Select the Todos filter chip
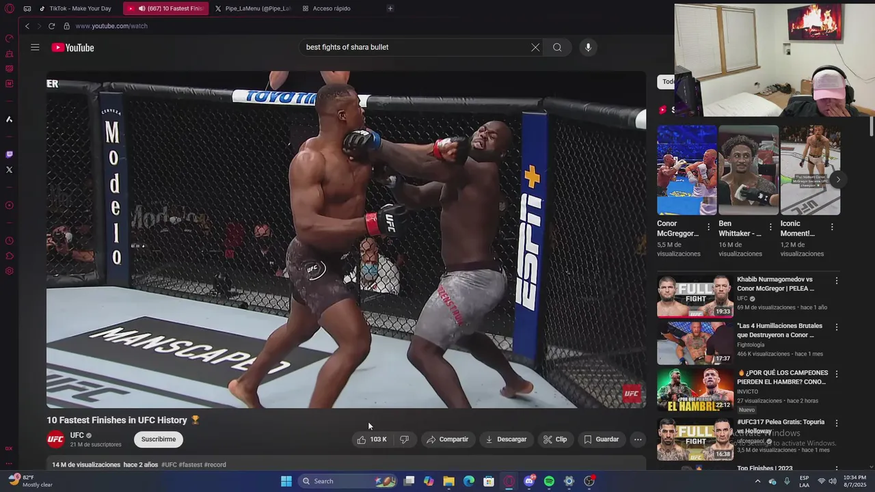This screenshot has height=492, width=875. pyautogui.click(x=667, y=81)
